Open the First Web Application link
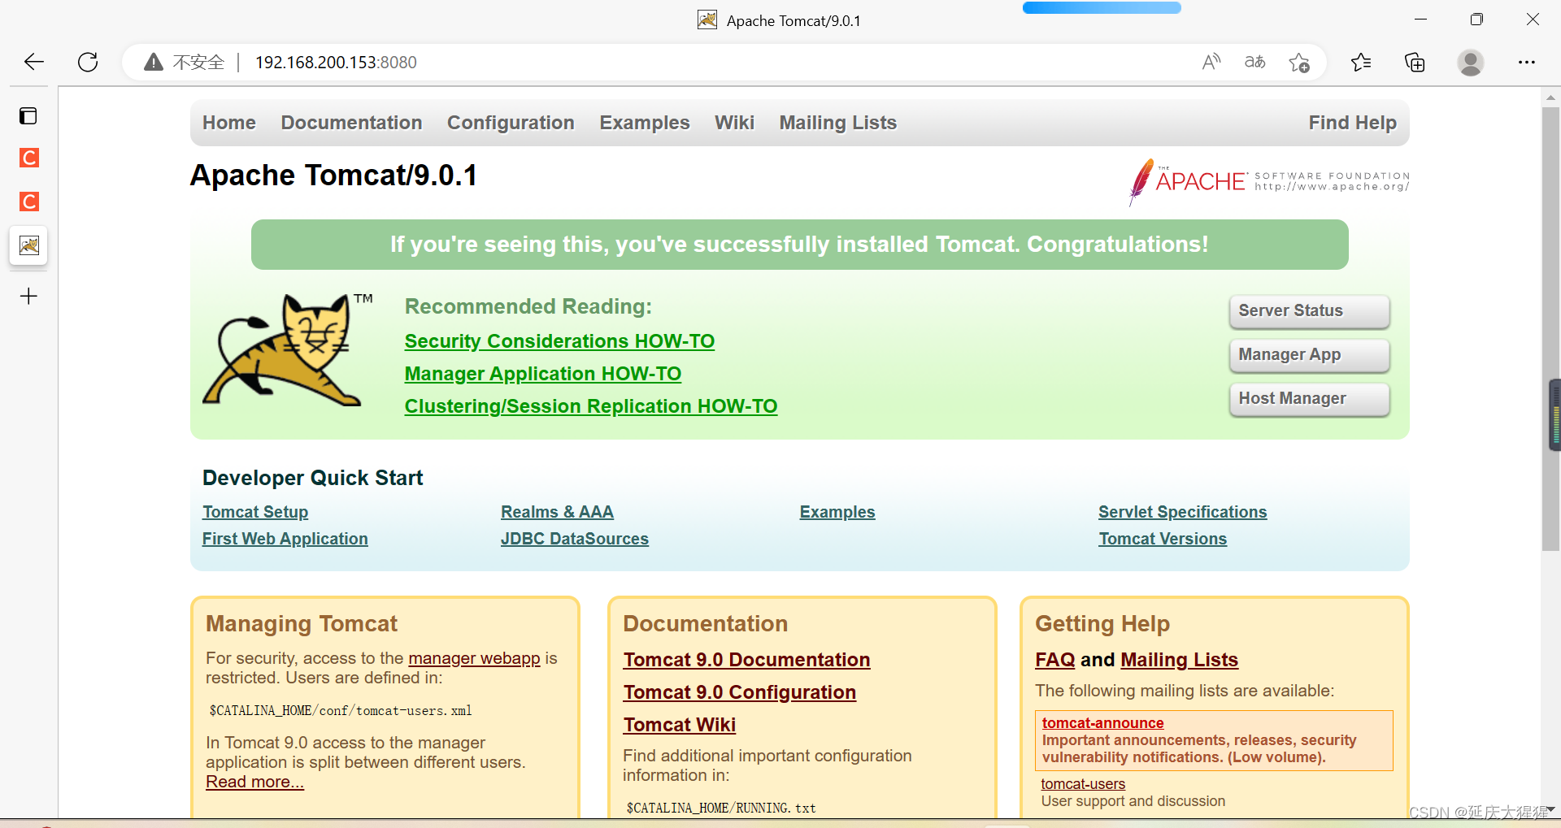The width and height of the screenshot is (1561, 828). tap(285, 539)
